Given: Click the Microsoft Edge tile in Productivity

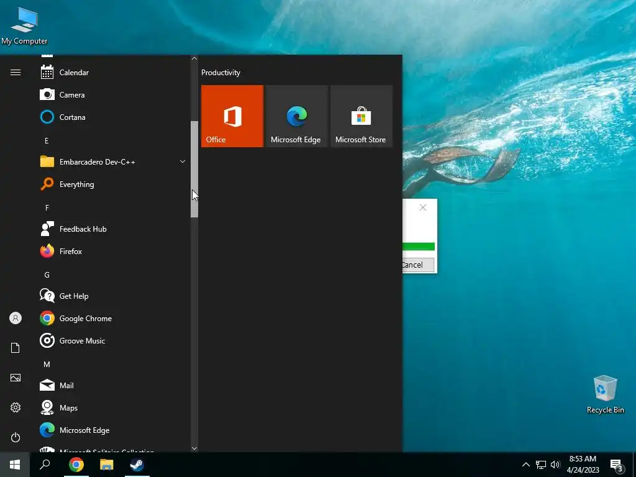Looking at the screenshot, I should point(296,116).
